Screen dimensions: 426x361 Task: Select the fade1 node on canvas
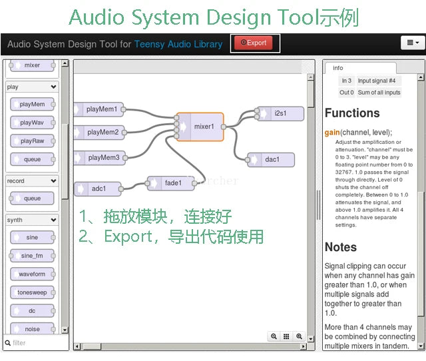pyautogui.click(x=172, y=183)
